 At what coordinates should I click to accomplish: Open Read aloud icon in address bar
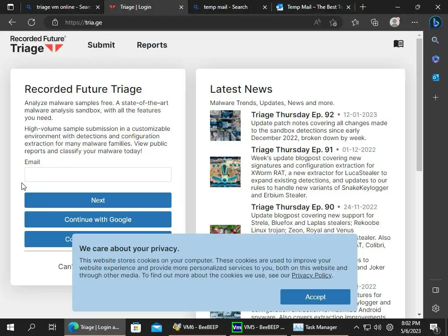(317, 22)
